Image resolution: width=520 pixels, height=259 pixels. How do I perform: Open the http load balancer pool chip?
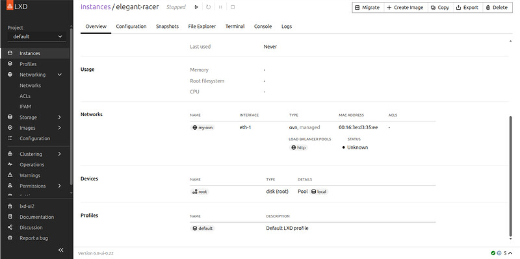tap(298, 148)
